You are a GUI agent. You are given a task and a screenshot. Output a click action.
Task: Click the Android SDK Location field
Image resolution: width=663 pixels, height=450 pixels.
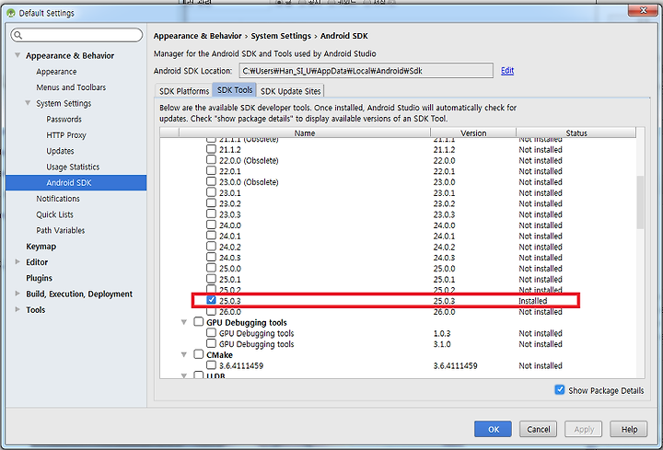366,71
